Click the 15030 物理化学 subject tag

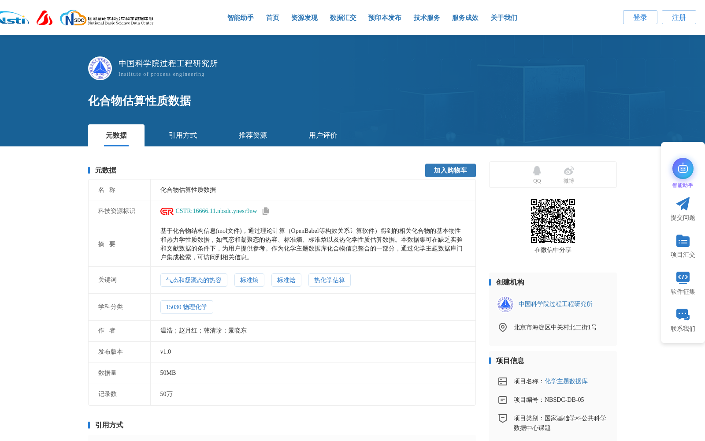pos(187,307)
